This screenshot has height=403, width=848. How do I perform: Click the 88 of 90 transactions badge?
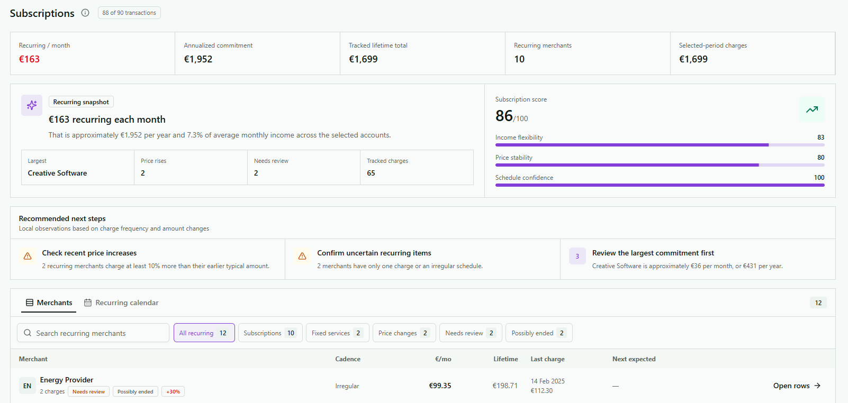[129, 13]
